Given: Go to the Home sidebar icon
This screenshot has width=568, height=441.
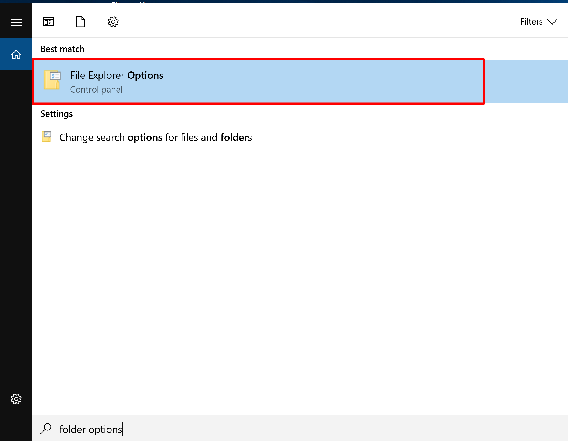Looking at the screenshot, I should click(16, 54).
